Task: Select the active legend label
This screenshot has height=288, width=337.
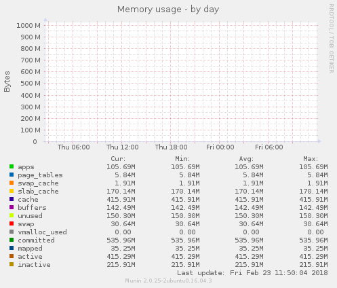Action: pyautogui.click(x=30, y=257)
